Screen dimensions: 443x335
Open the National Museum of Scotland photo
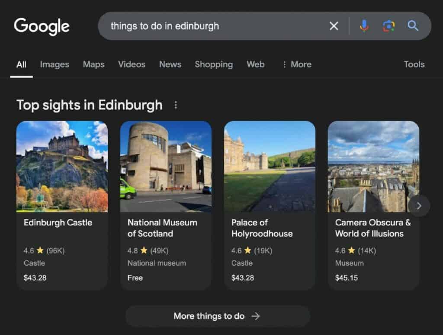tap(166, 166)
